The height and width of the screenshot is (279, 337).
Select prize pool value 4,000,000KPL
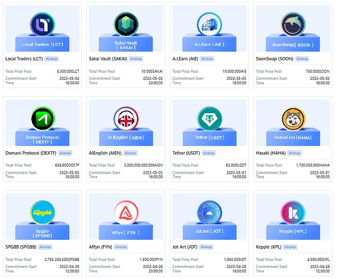tap(319, 259)
